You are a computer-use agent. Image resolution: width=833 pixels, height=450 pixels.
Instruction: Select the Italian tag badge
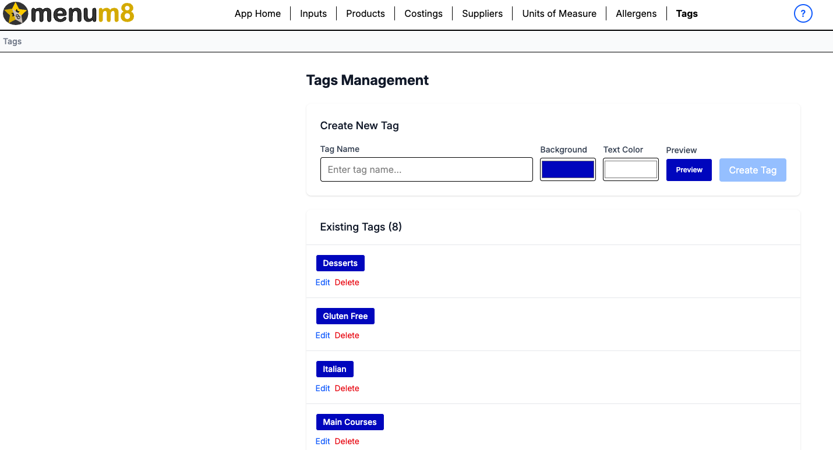[x=335, y=369]
